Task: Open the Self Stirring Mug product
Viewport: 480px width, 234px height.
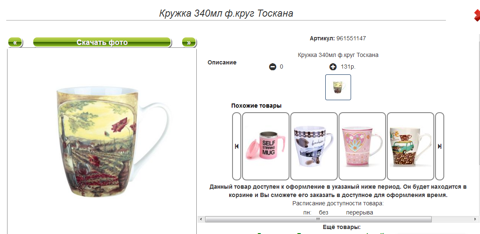Action: 266,146
